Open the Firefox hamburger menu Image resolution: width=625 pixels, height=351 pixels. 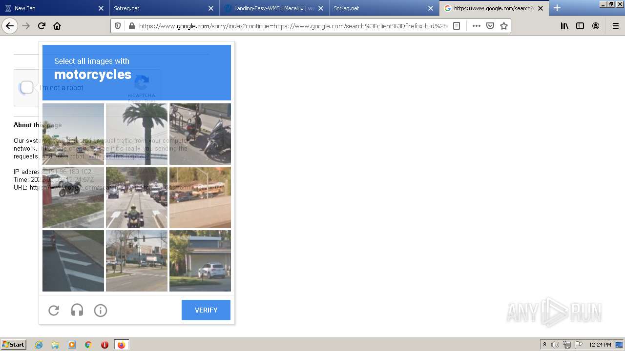[x=615, y=26]
